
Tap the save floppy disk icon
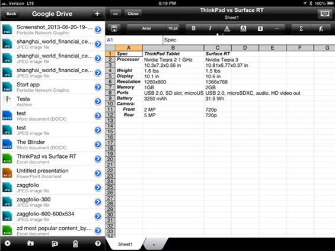114,28
